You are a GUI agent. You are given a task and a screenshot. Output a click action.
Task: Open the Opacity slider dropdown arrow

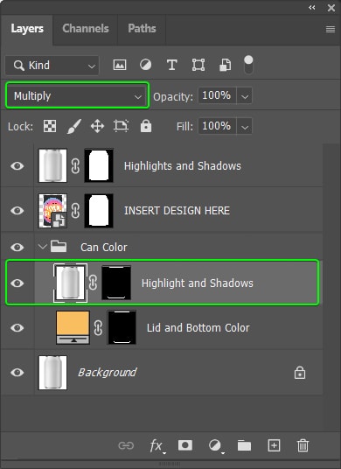pyautogui.click(x=245, y=96)
